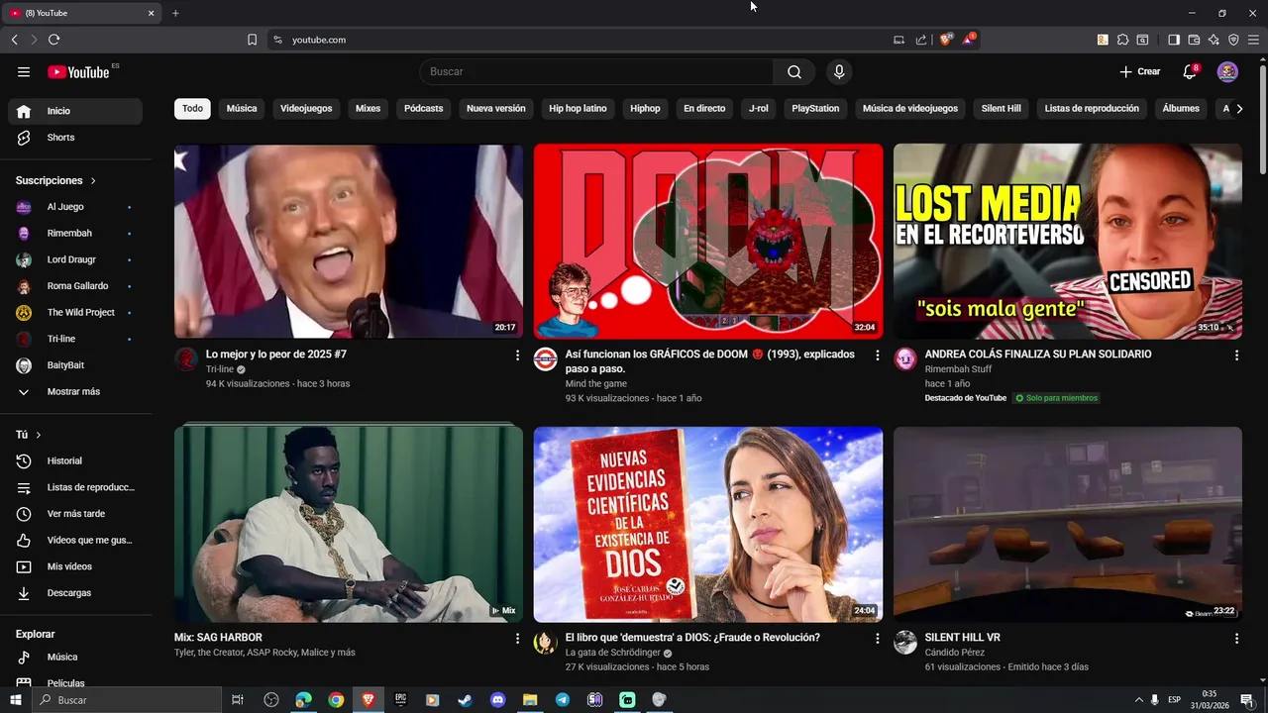Screen dimensions: 1268x713
Task: Open Vídeos que me gustan item
Action: (75, 540)
